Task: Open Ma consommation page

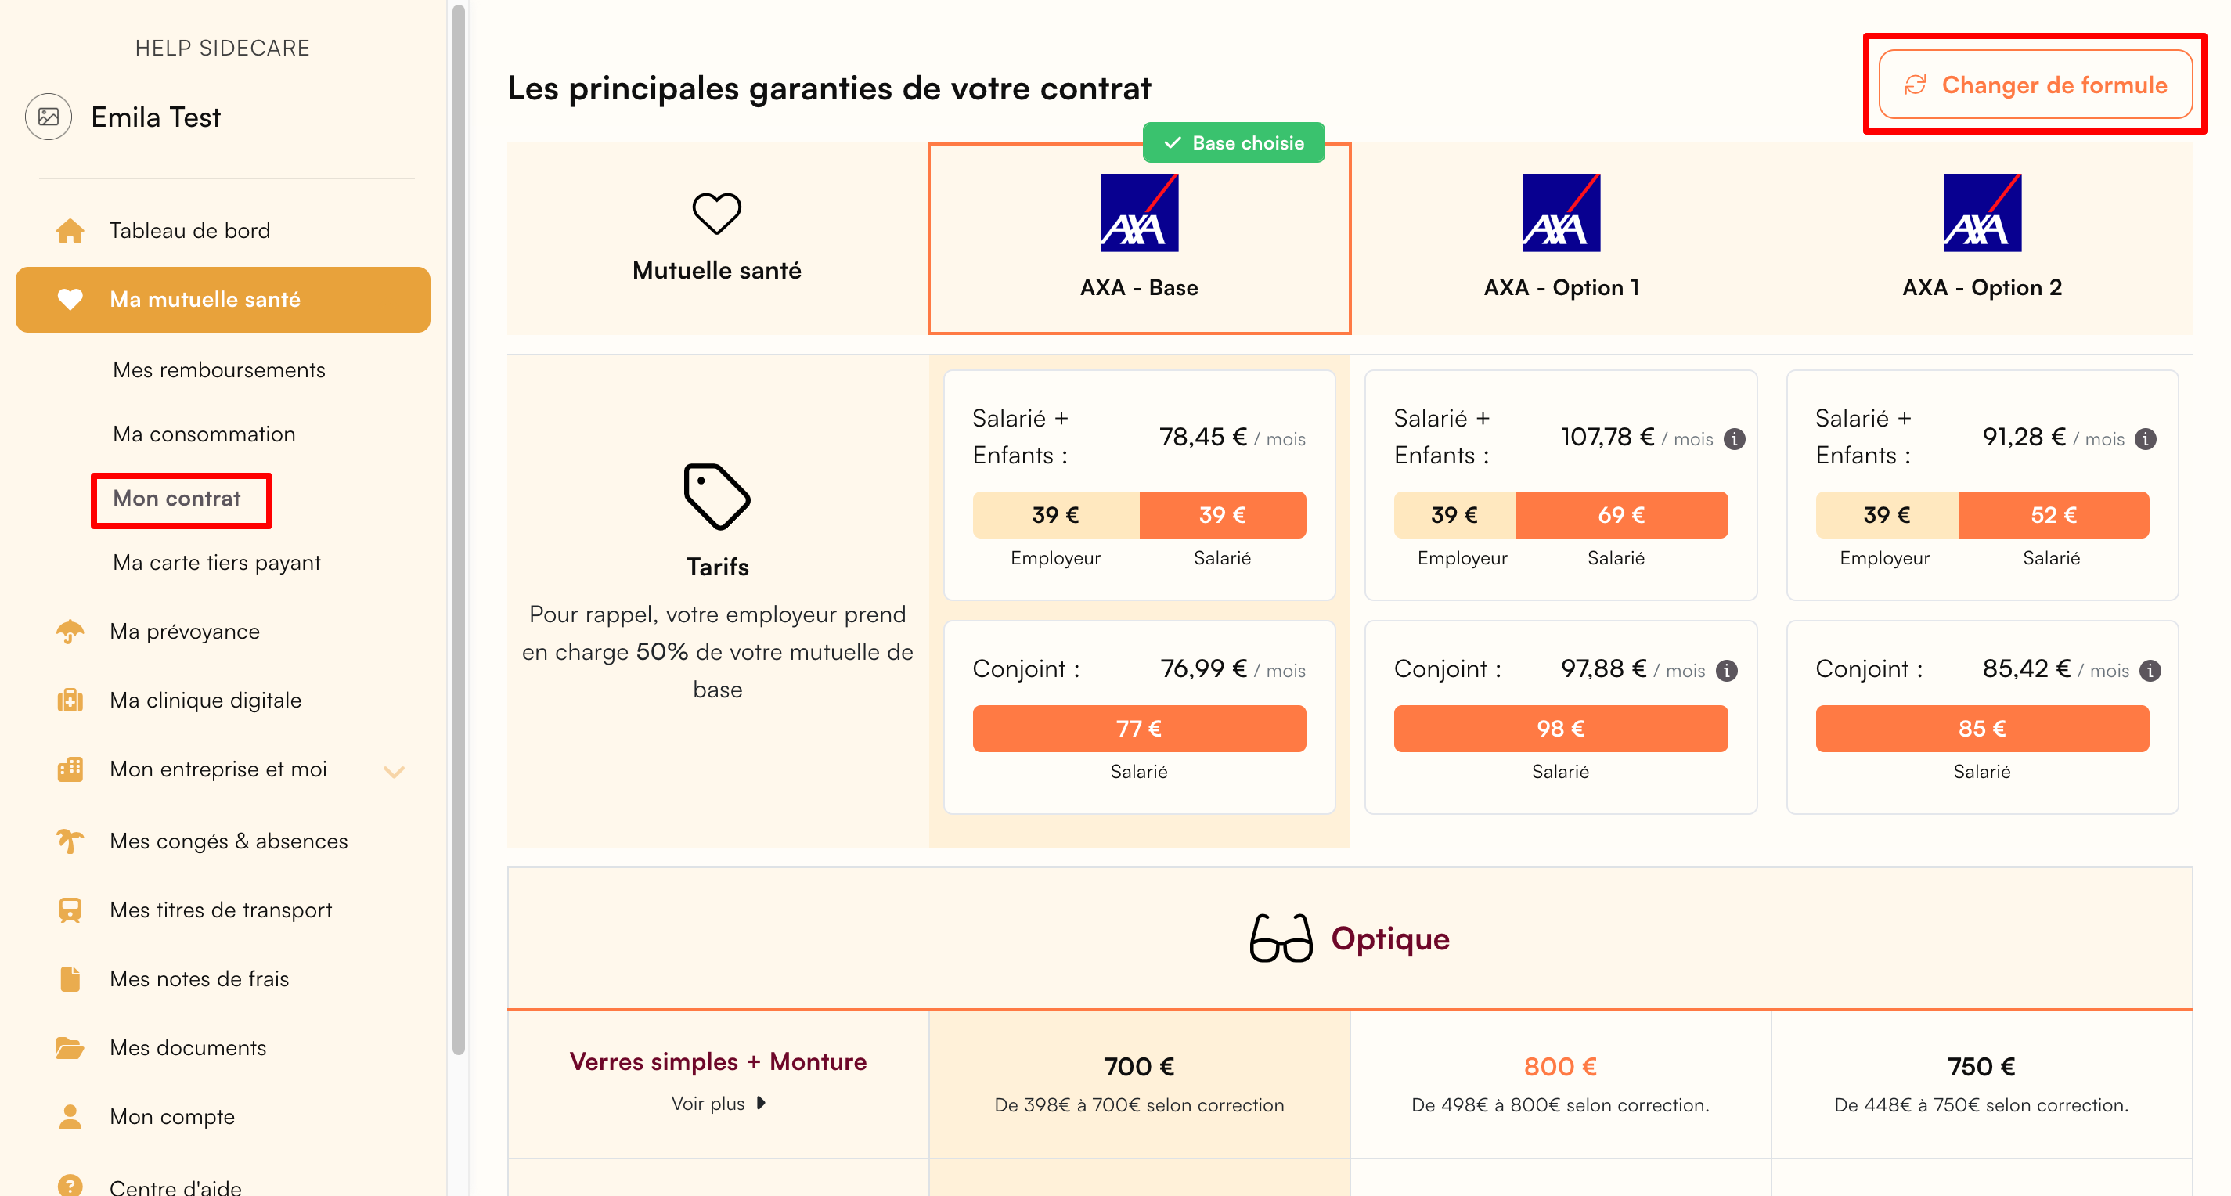Action: click(204, 434)
